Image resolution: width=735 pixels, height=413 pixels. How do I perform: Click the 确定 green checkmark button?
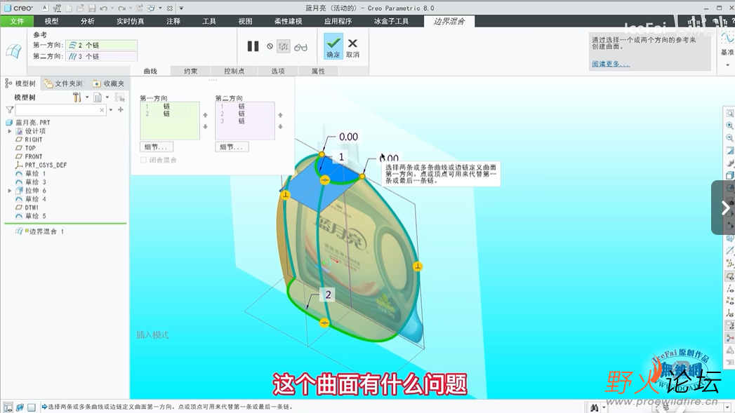(x=333, y=46)
